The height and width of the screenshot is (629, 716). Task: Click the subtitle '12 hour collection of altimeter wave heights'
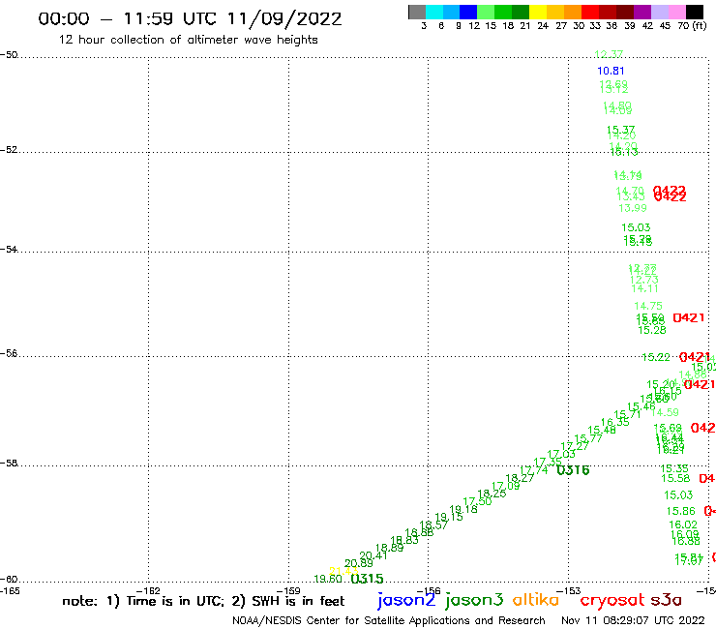pos(188,40)
